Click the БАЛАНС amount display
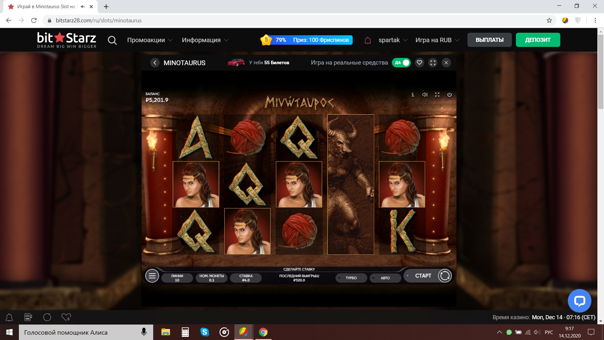604x340 pixels. (157, 98)
